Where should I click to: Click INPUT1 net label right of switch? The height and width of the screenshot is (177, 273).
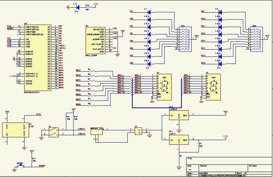[82, 129]
